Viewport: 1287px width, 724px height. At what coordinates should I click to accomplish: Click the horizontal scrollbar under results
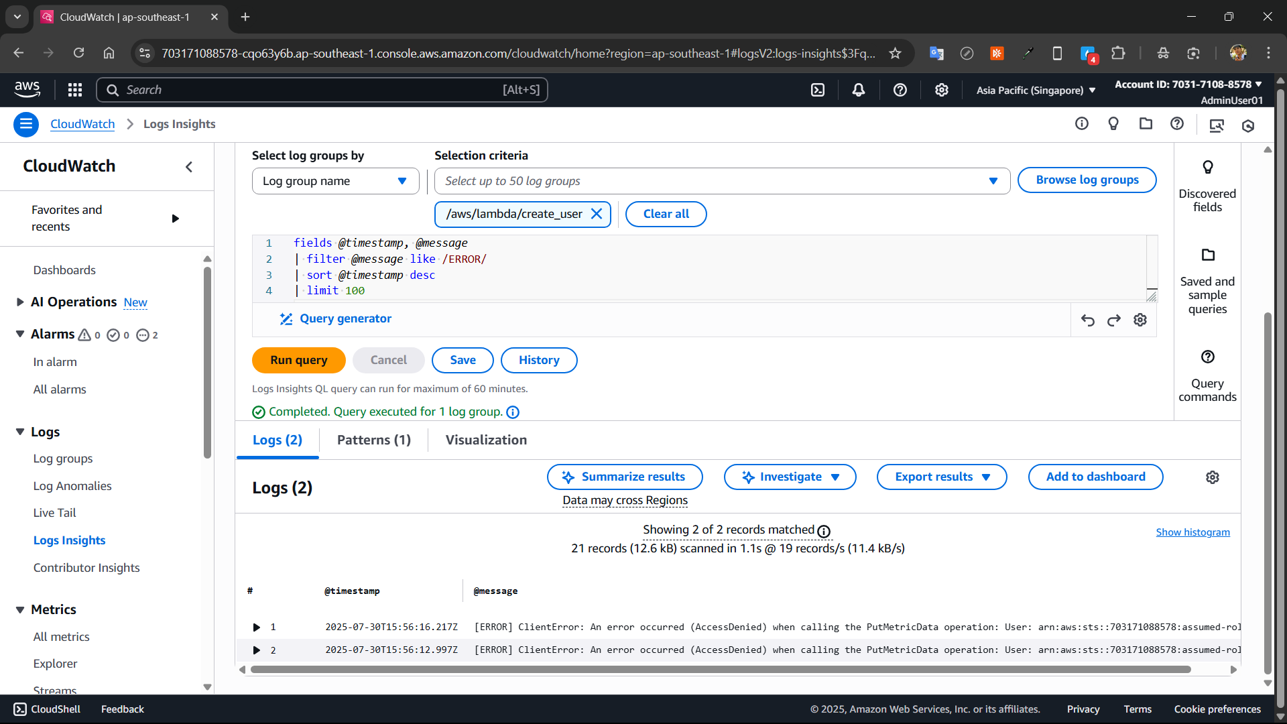point(721,670)
